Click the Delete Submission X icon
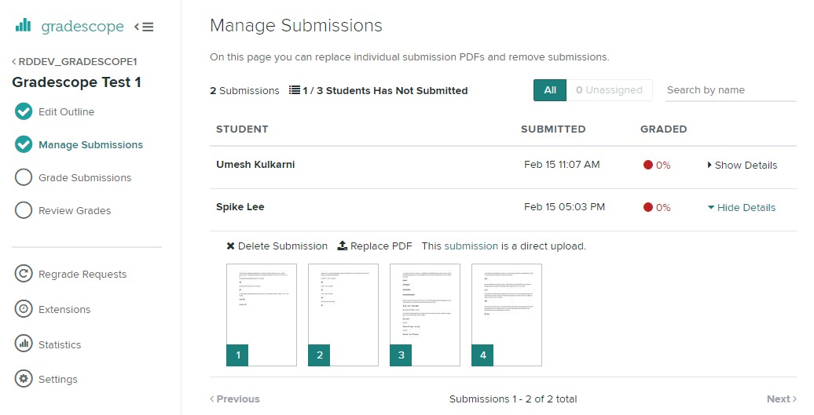Viewport: 814px width, 415px height. tap(230, 246)
